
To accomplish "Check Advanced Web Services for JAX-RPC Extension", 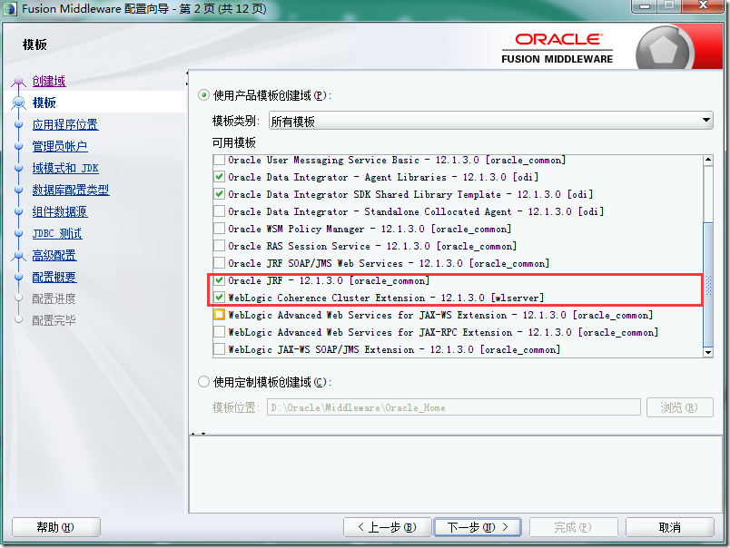I will (x=220, y=332).
